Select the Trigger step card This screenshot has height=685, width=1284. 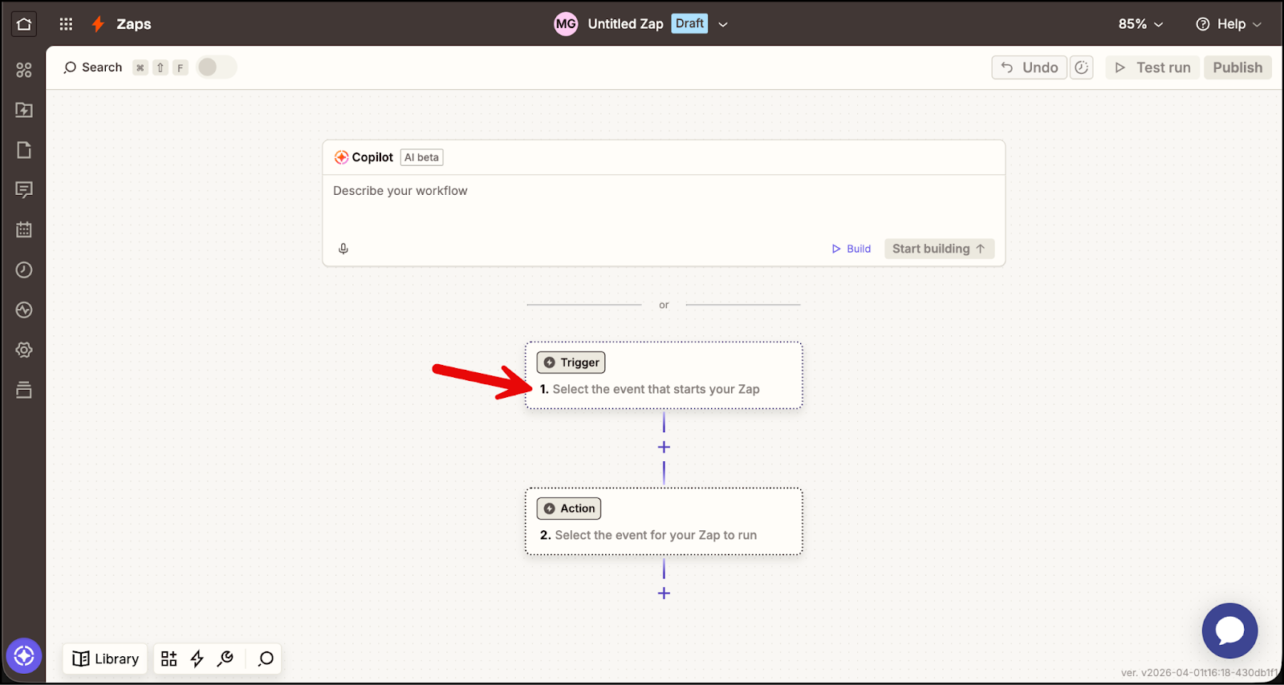pos(664,375)
